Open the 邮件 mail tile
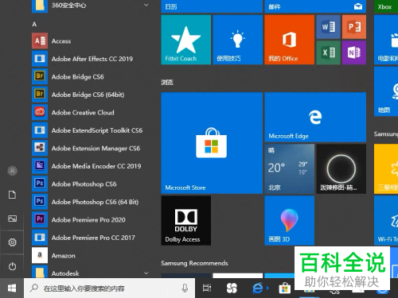Viewport: 398px width, 298px height. (x=315, y=6)
